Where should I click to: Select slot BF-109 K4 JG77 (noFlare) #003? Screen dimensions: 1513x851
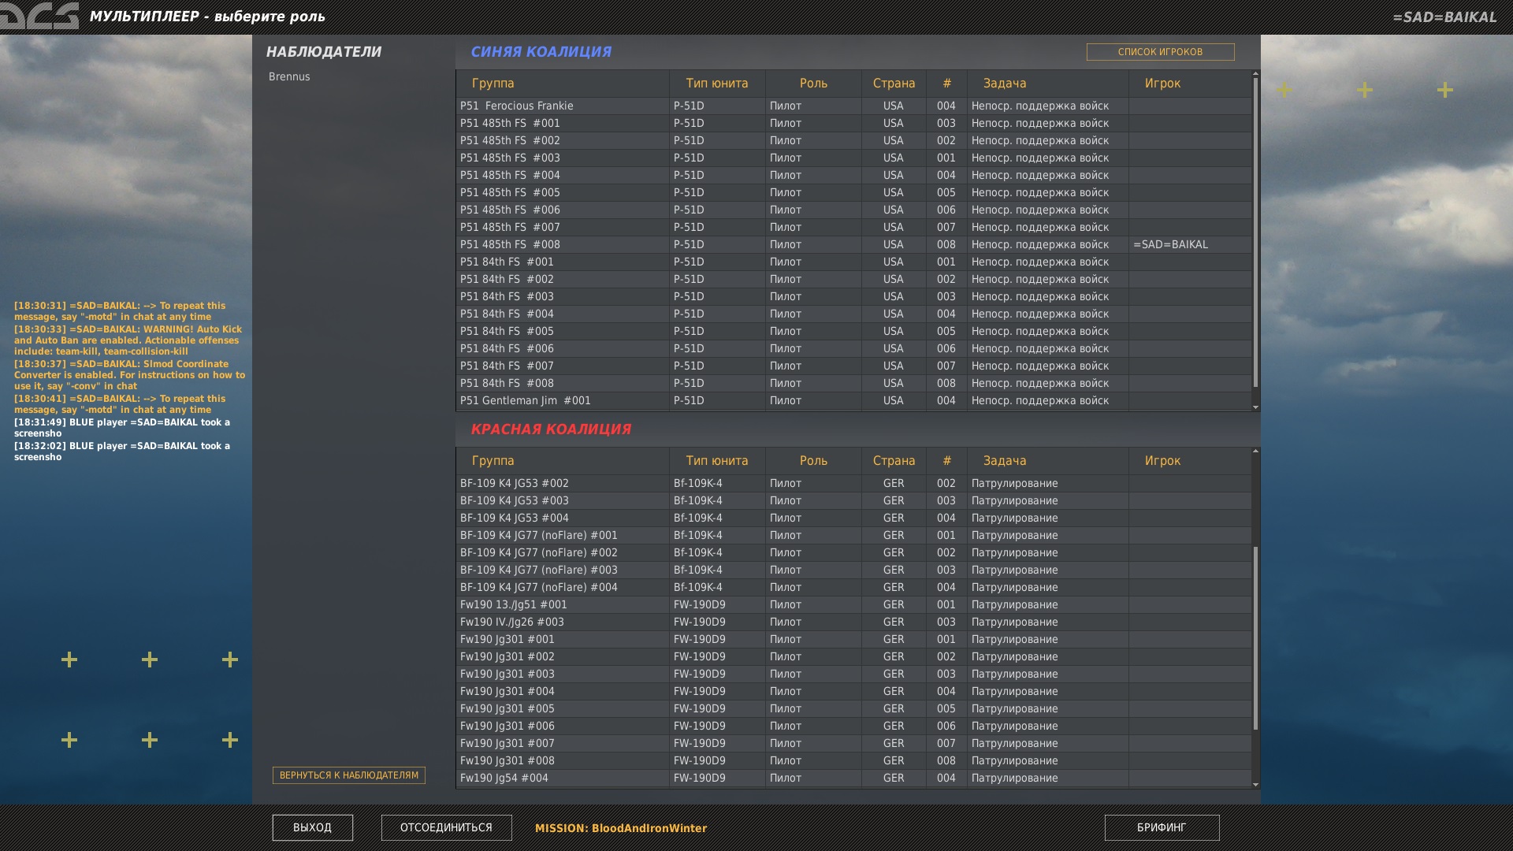pyautogui.click(x=853, y=570)
